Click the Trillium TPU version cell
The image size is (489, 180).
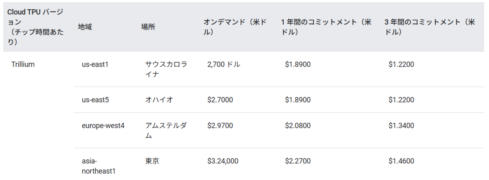23,64
